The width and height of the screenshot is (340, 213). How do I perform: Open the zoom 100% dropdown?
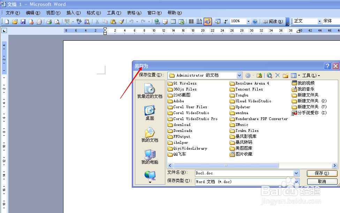(x=249, y=22)
